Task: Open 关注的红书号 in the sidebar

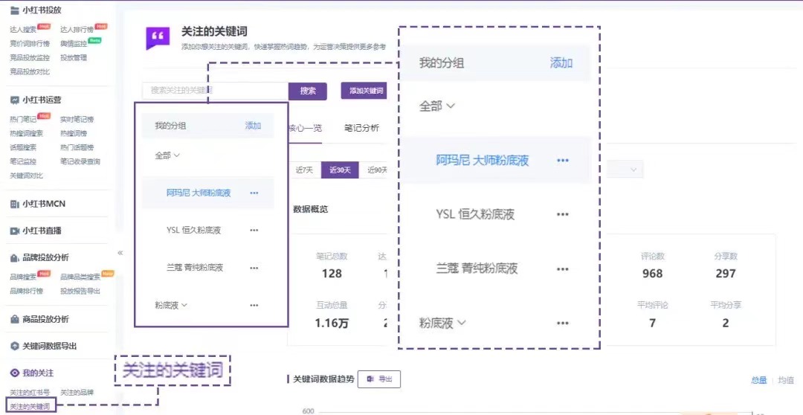Action: click(x=30, y=393)
